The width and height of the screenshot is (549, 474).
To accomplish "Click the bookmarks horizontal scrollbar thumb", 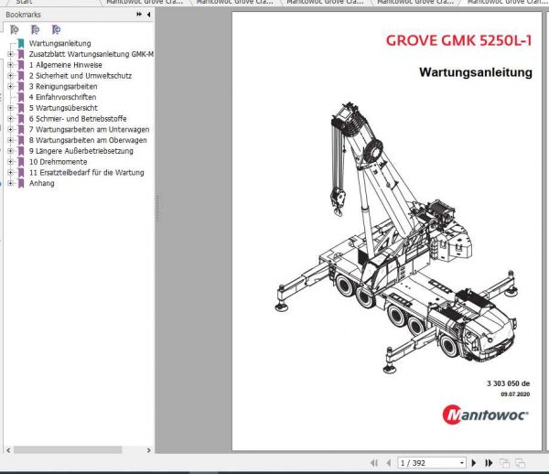I will [x=68, y=450].
